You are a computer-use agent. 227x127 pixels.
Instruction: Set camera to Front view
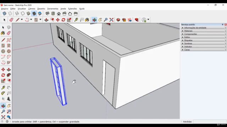59,14
